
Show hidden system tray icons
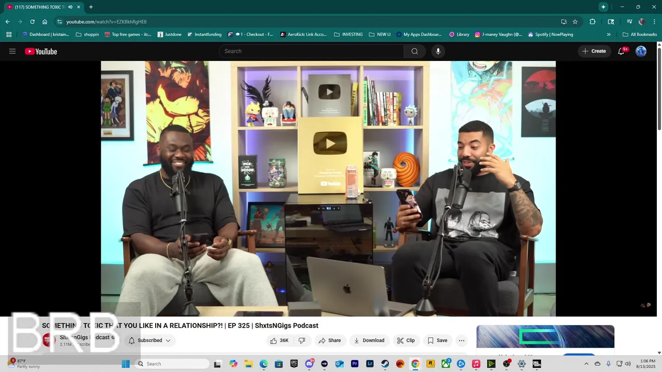(586, 364)
